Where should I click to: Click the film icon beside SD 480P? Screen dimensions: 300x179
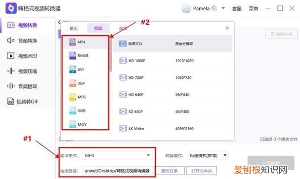(123, 111)
